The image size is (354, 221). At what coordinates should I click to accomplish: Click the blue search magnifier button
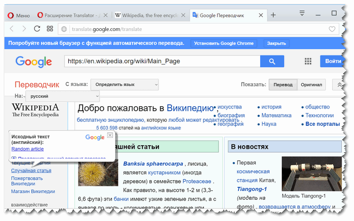point(272,61)
